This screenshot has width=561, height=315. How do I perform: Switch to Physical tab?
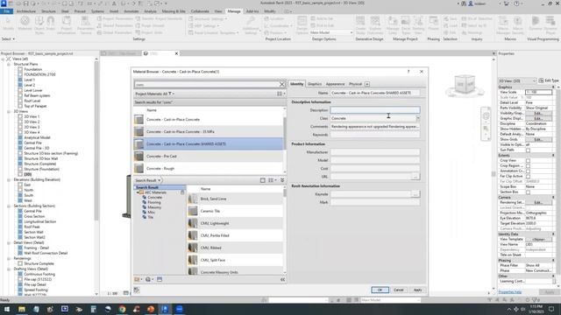click(355, 84)
